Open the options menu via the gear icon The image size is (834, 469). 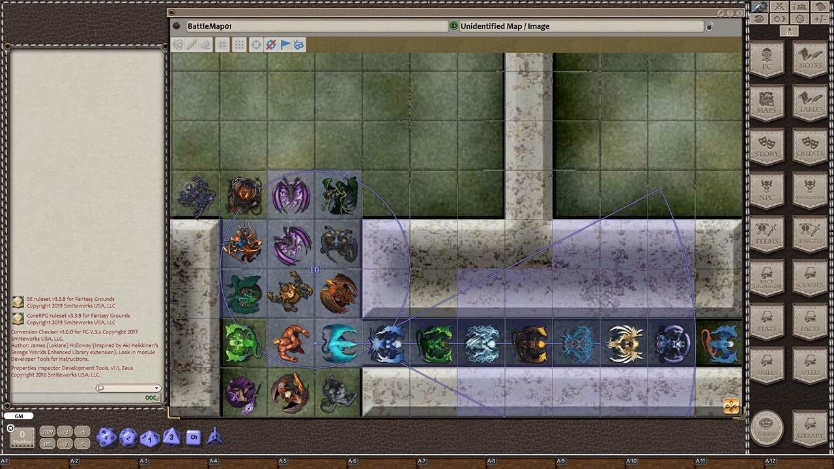point(799,18)
